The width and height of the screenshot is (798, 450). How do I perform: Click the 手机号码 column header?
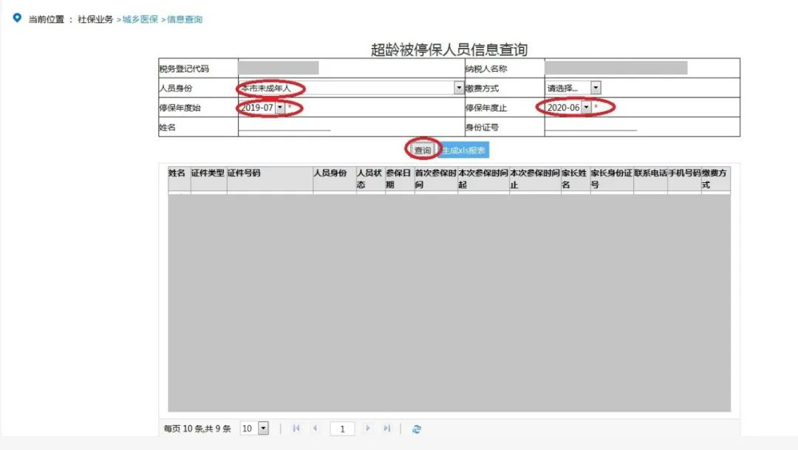click(684, 179)
